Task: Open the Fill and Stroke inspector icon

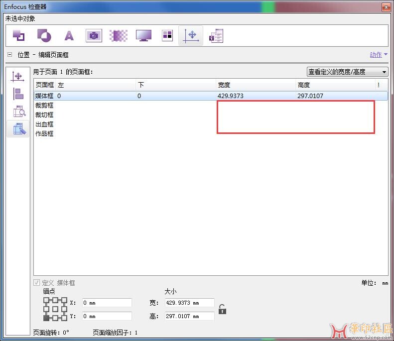Action: coord(18,35)
